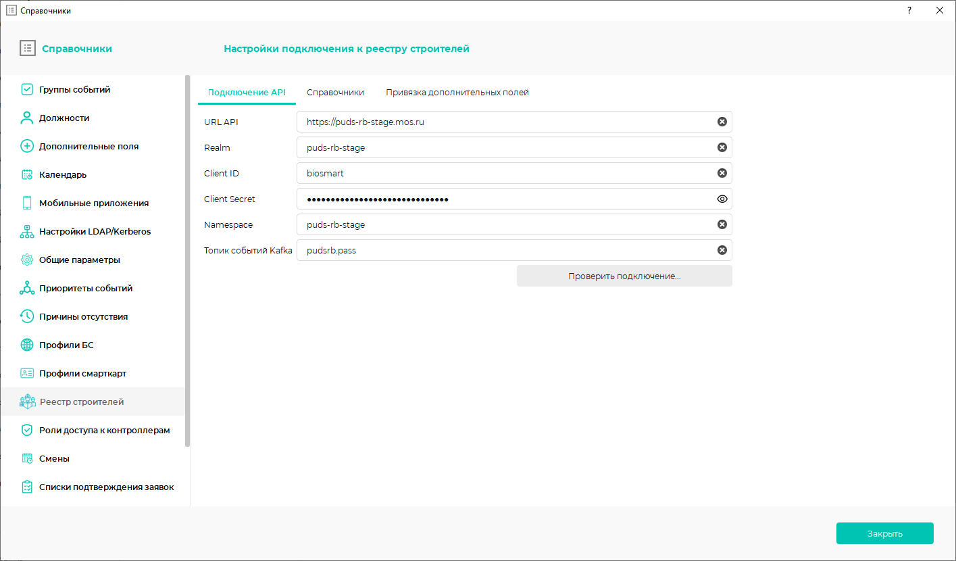Clear the URL API field

point(722,122)
